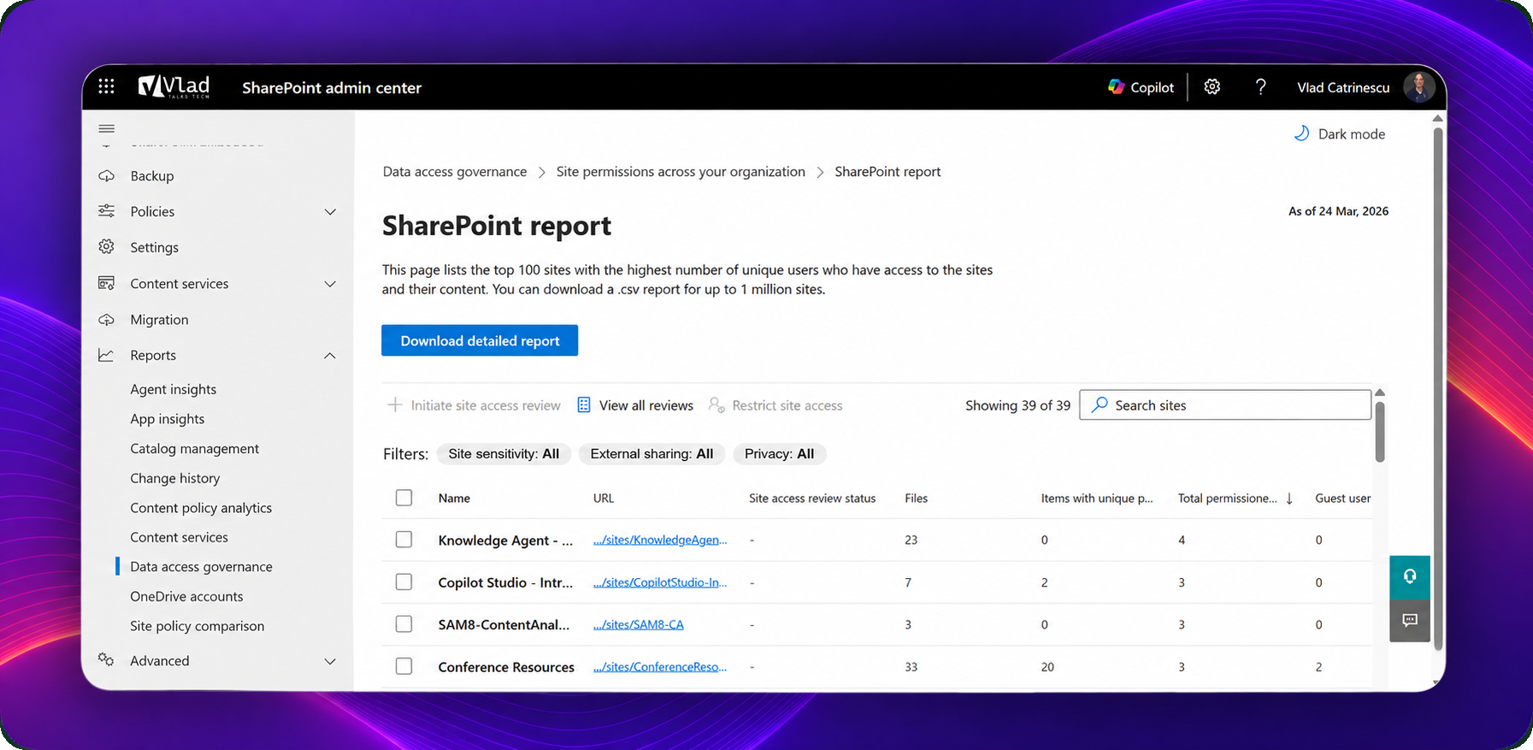1533x750 pixels.
Task: Open the External sharing: All filter
Action: (652, 454)
